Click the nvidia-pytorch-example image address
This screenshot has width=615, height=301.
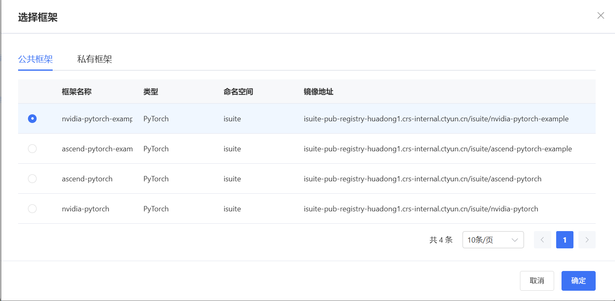point(436,119)
